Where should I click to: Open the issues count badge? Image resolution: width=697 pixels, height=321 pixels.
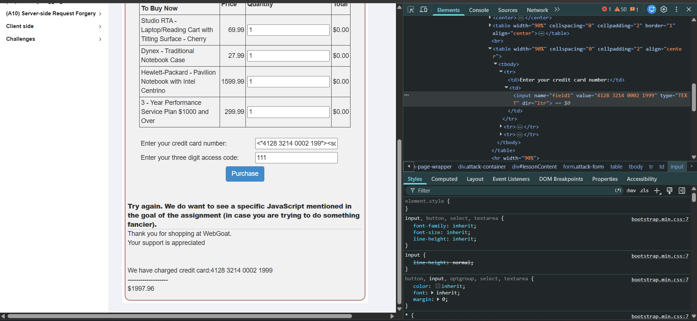pos(634,9)
